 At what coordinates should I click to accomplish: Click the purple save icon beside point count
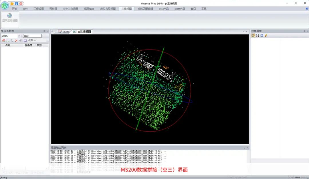click(25, 41)
